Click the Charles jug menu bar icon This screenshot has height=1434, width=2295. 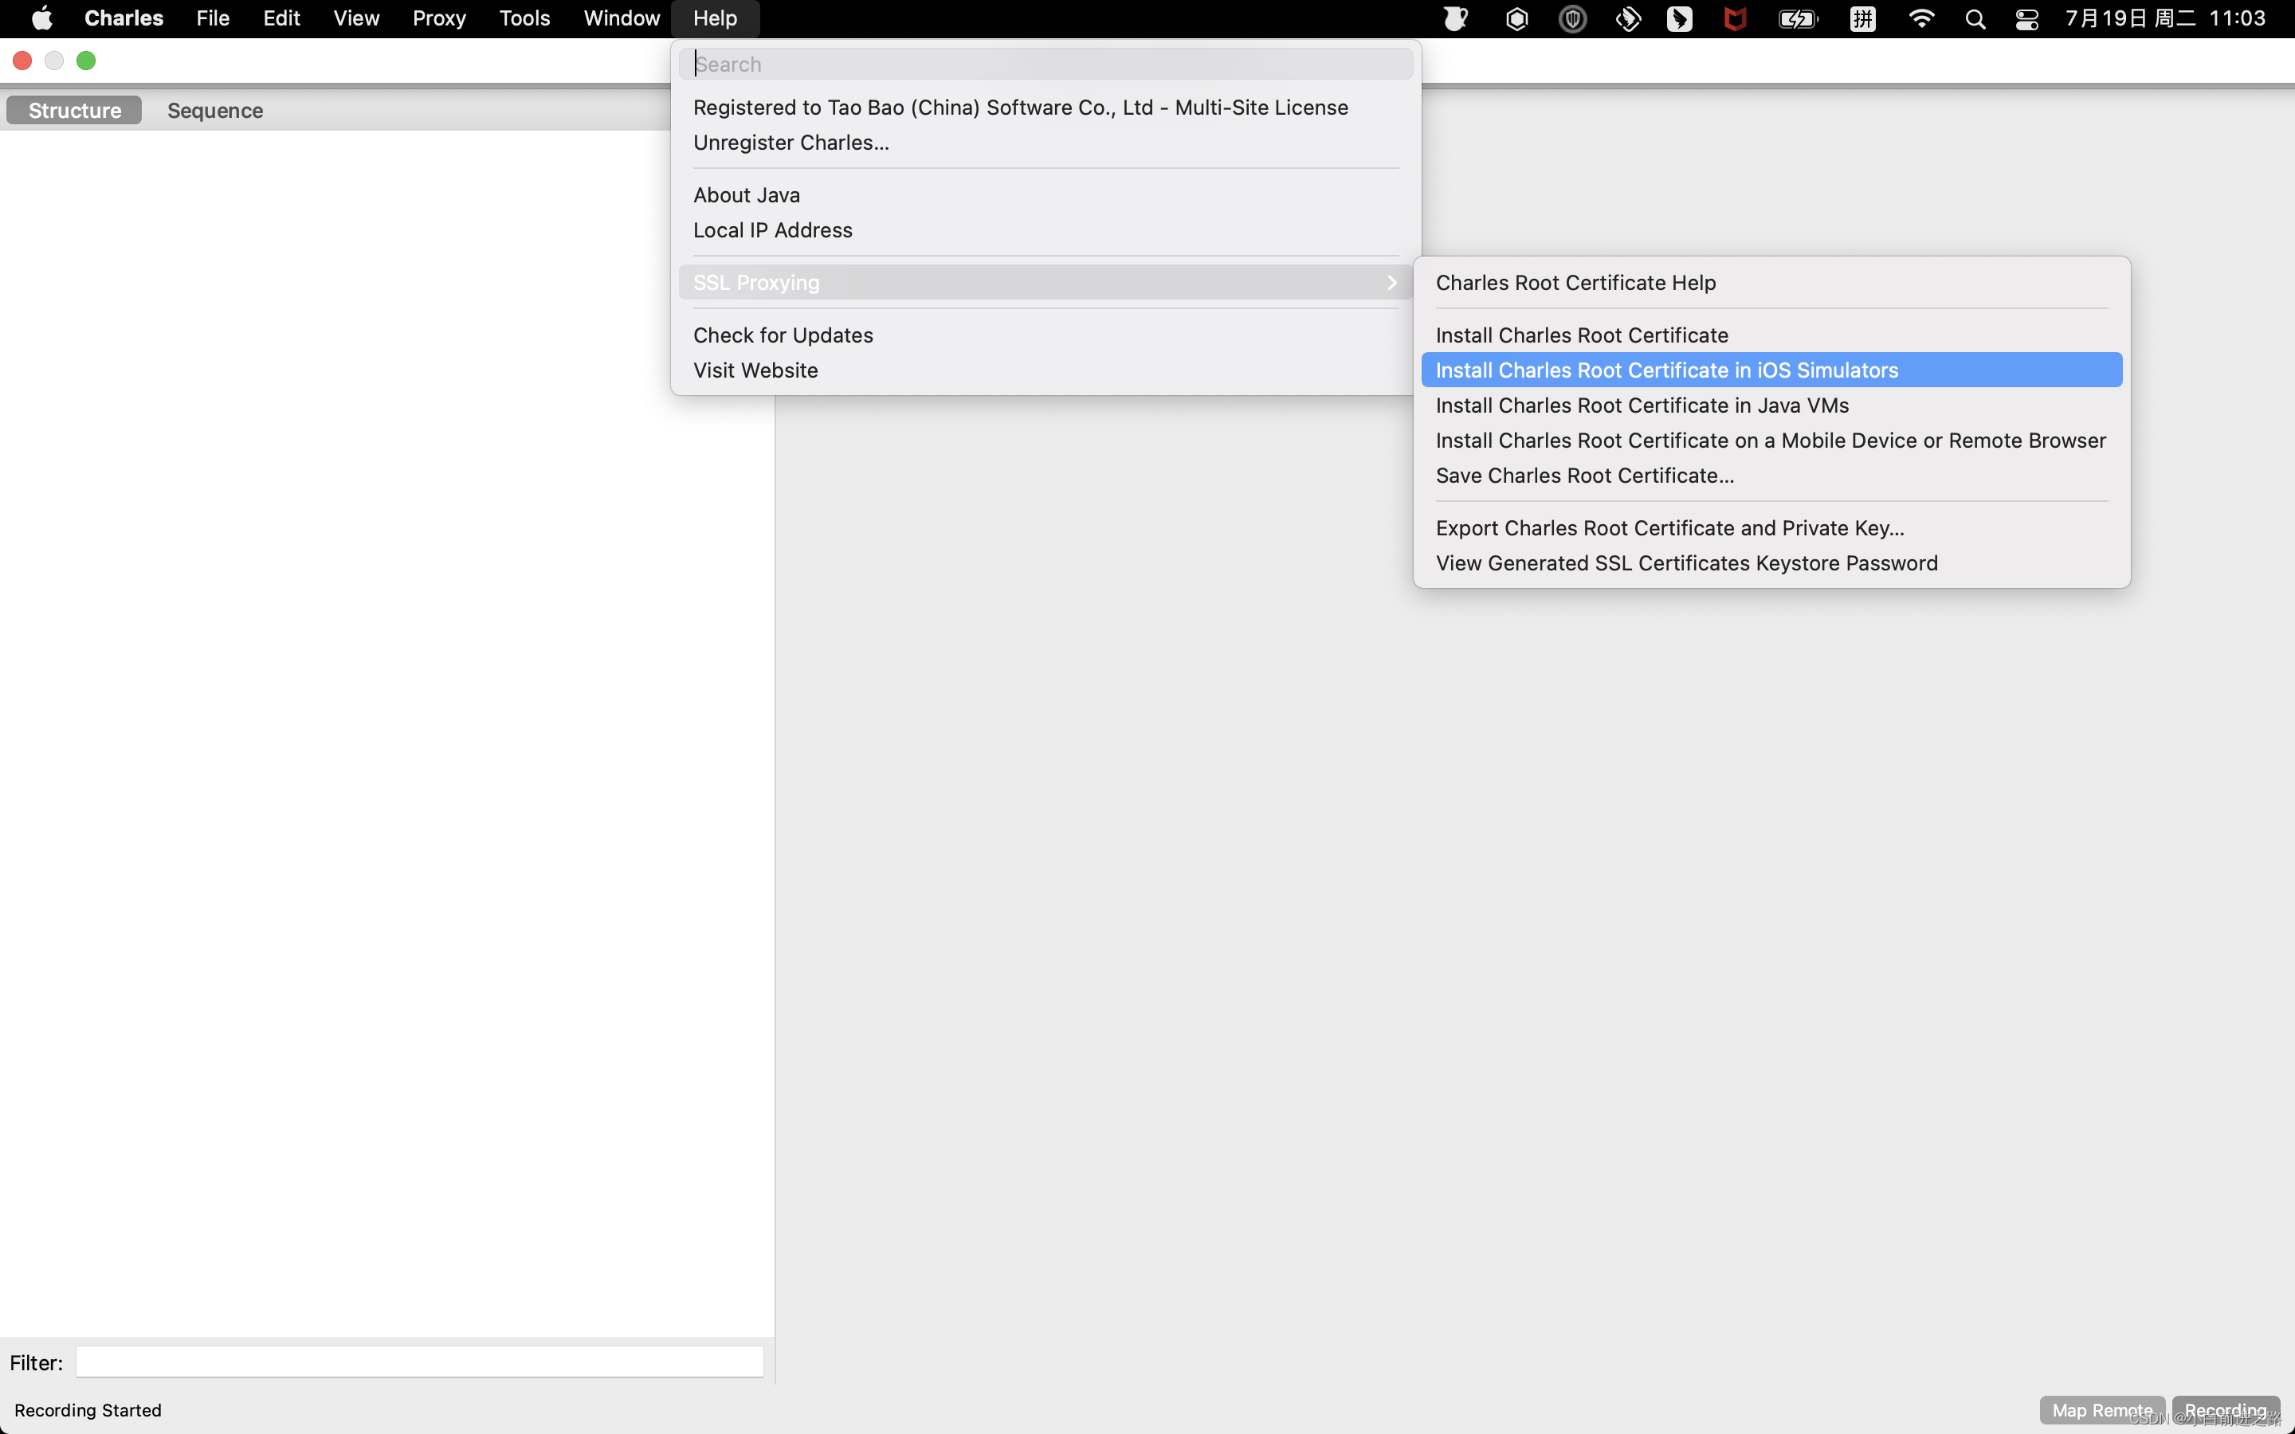(1456, 19)
